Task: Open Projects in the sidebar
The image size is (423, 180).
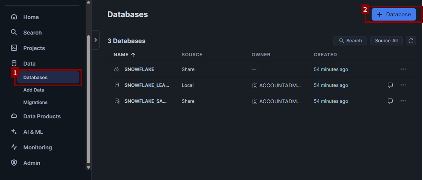Action: (x=34, y=48)
